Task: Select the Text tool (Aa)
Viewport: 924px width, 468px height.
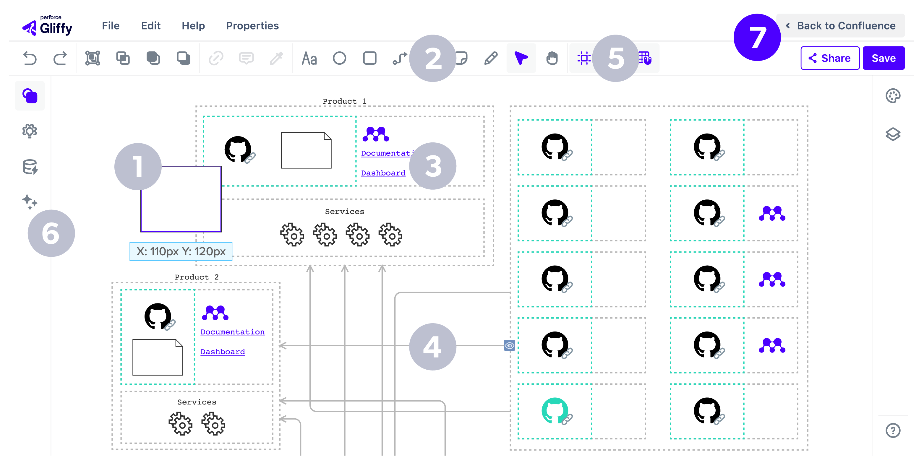Action: [x=309, y=58]
